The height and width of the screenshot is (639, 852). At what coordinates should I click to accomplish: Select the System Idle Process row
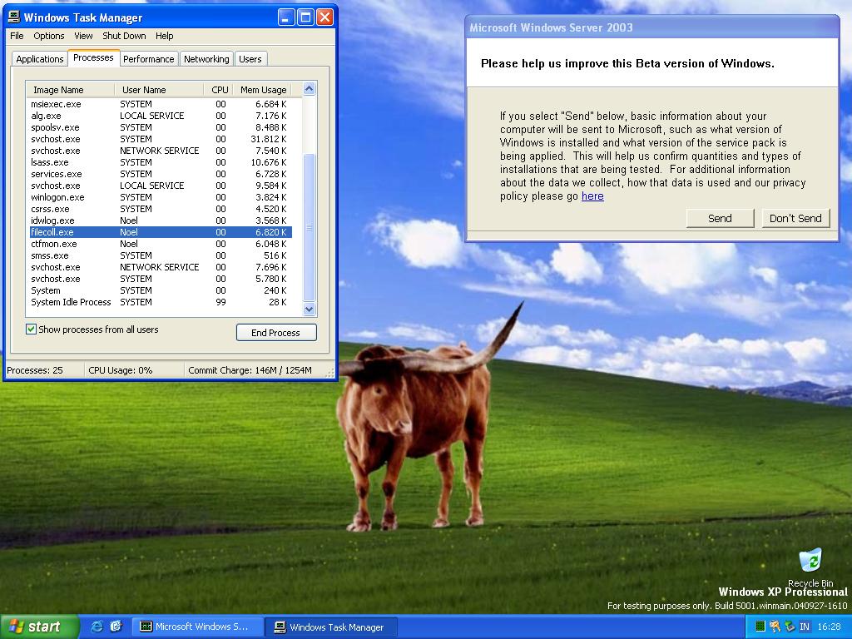coord(161,302)
